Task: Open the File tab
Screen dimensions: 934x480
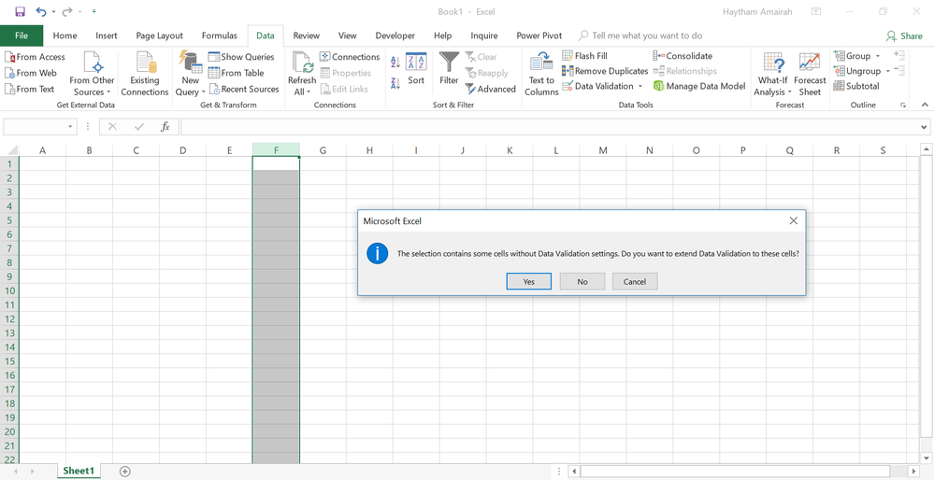Action: (x=22, y=35)
